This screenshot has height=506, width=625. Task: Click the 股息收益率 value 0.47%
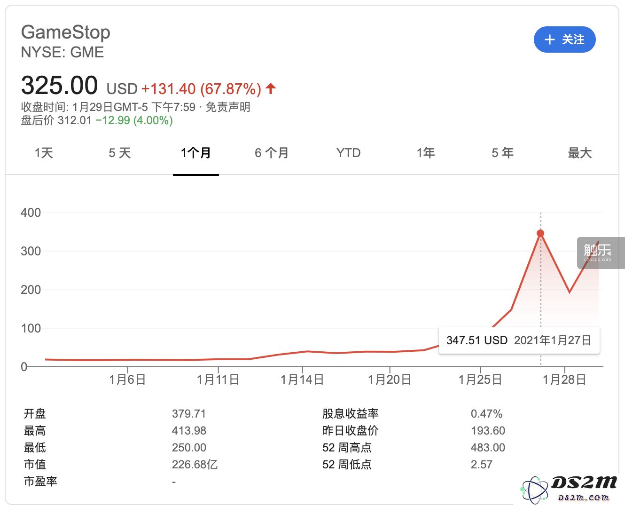point(487,414)
